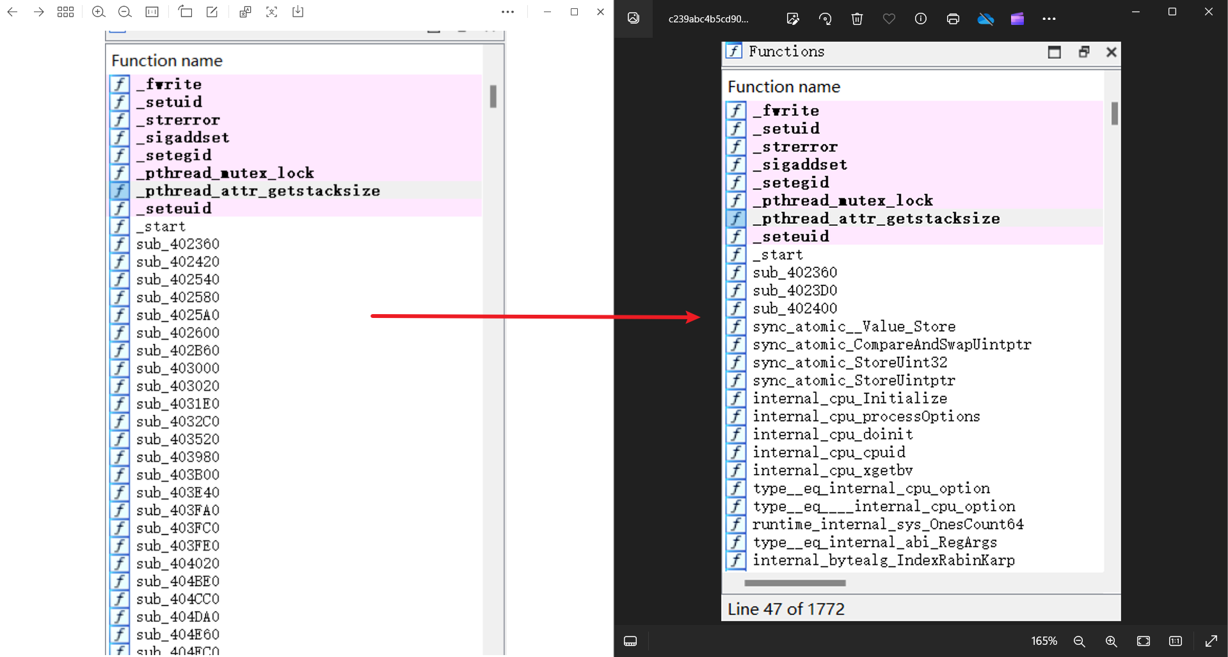
Task: Fit the image to window in Photos
Action: click(1144, 641)
